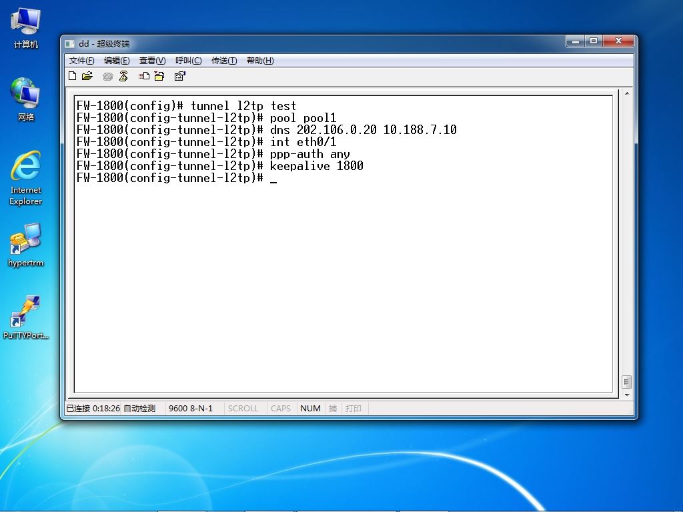
Task: Click the 'dns 202.106.0.20 10.188.7.10' line
Action: pyautogui.click(x=267, y=130)
